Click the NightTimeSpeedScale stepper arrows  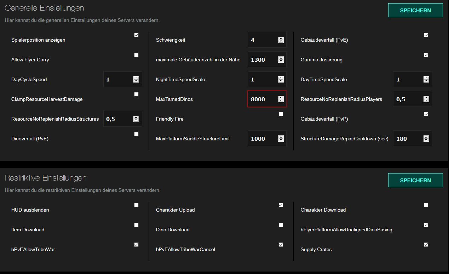tap(281, 79)
